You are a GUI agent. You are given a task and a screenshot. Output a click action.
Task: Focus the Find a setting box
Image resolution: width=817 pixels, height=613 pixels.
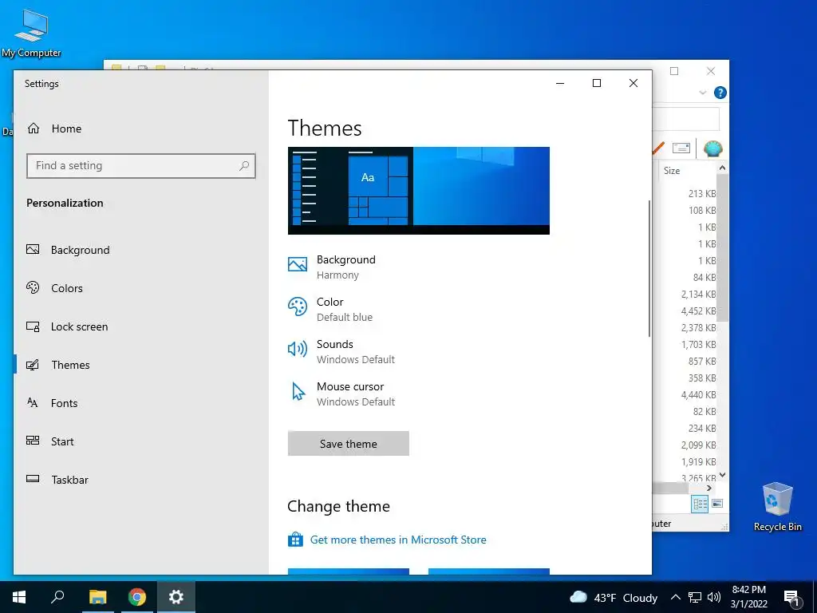click(x=140, y=166)
